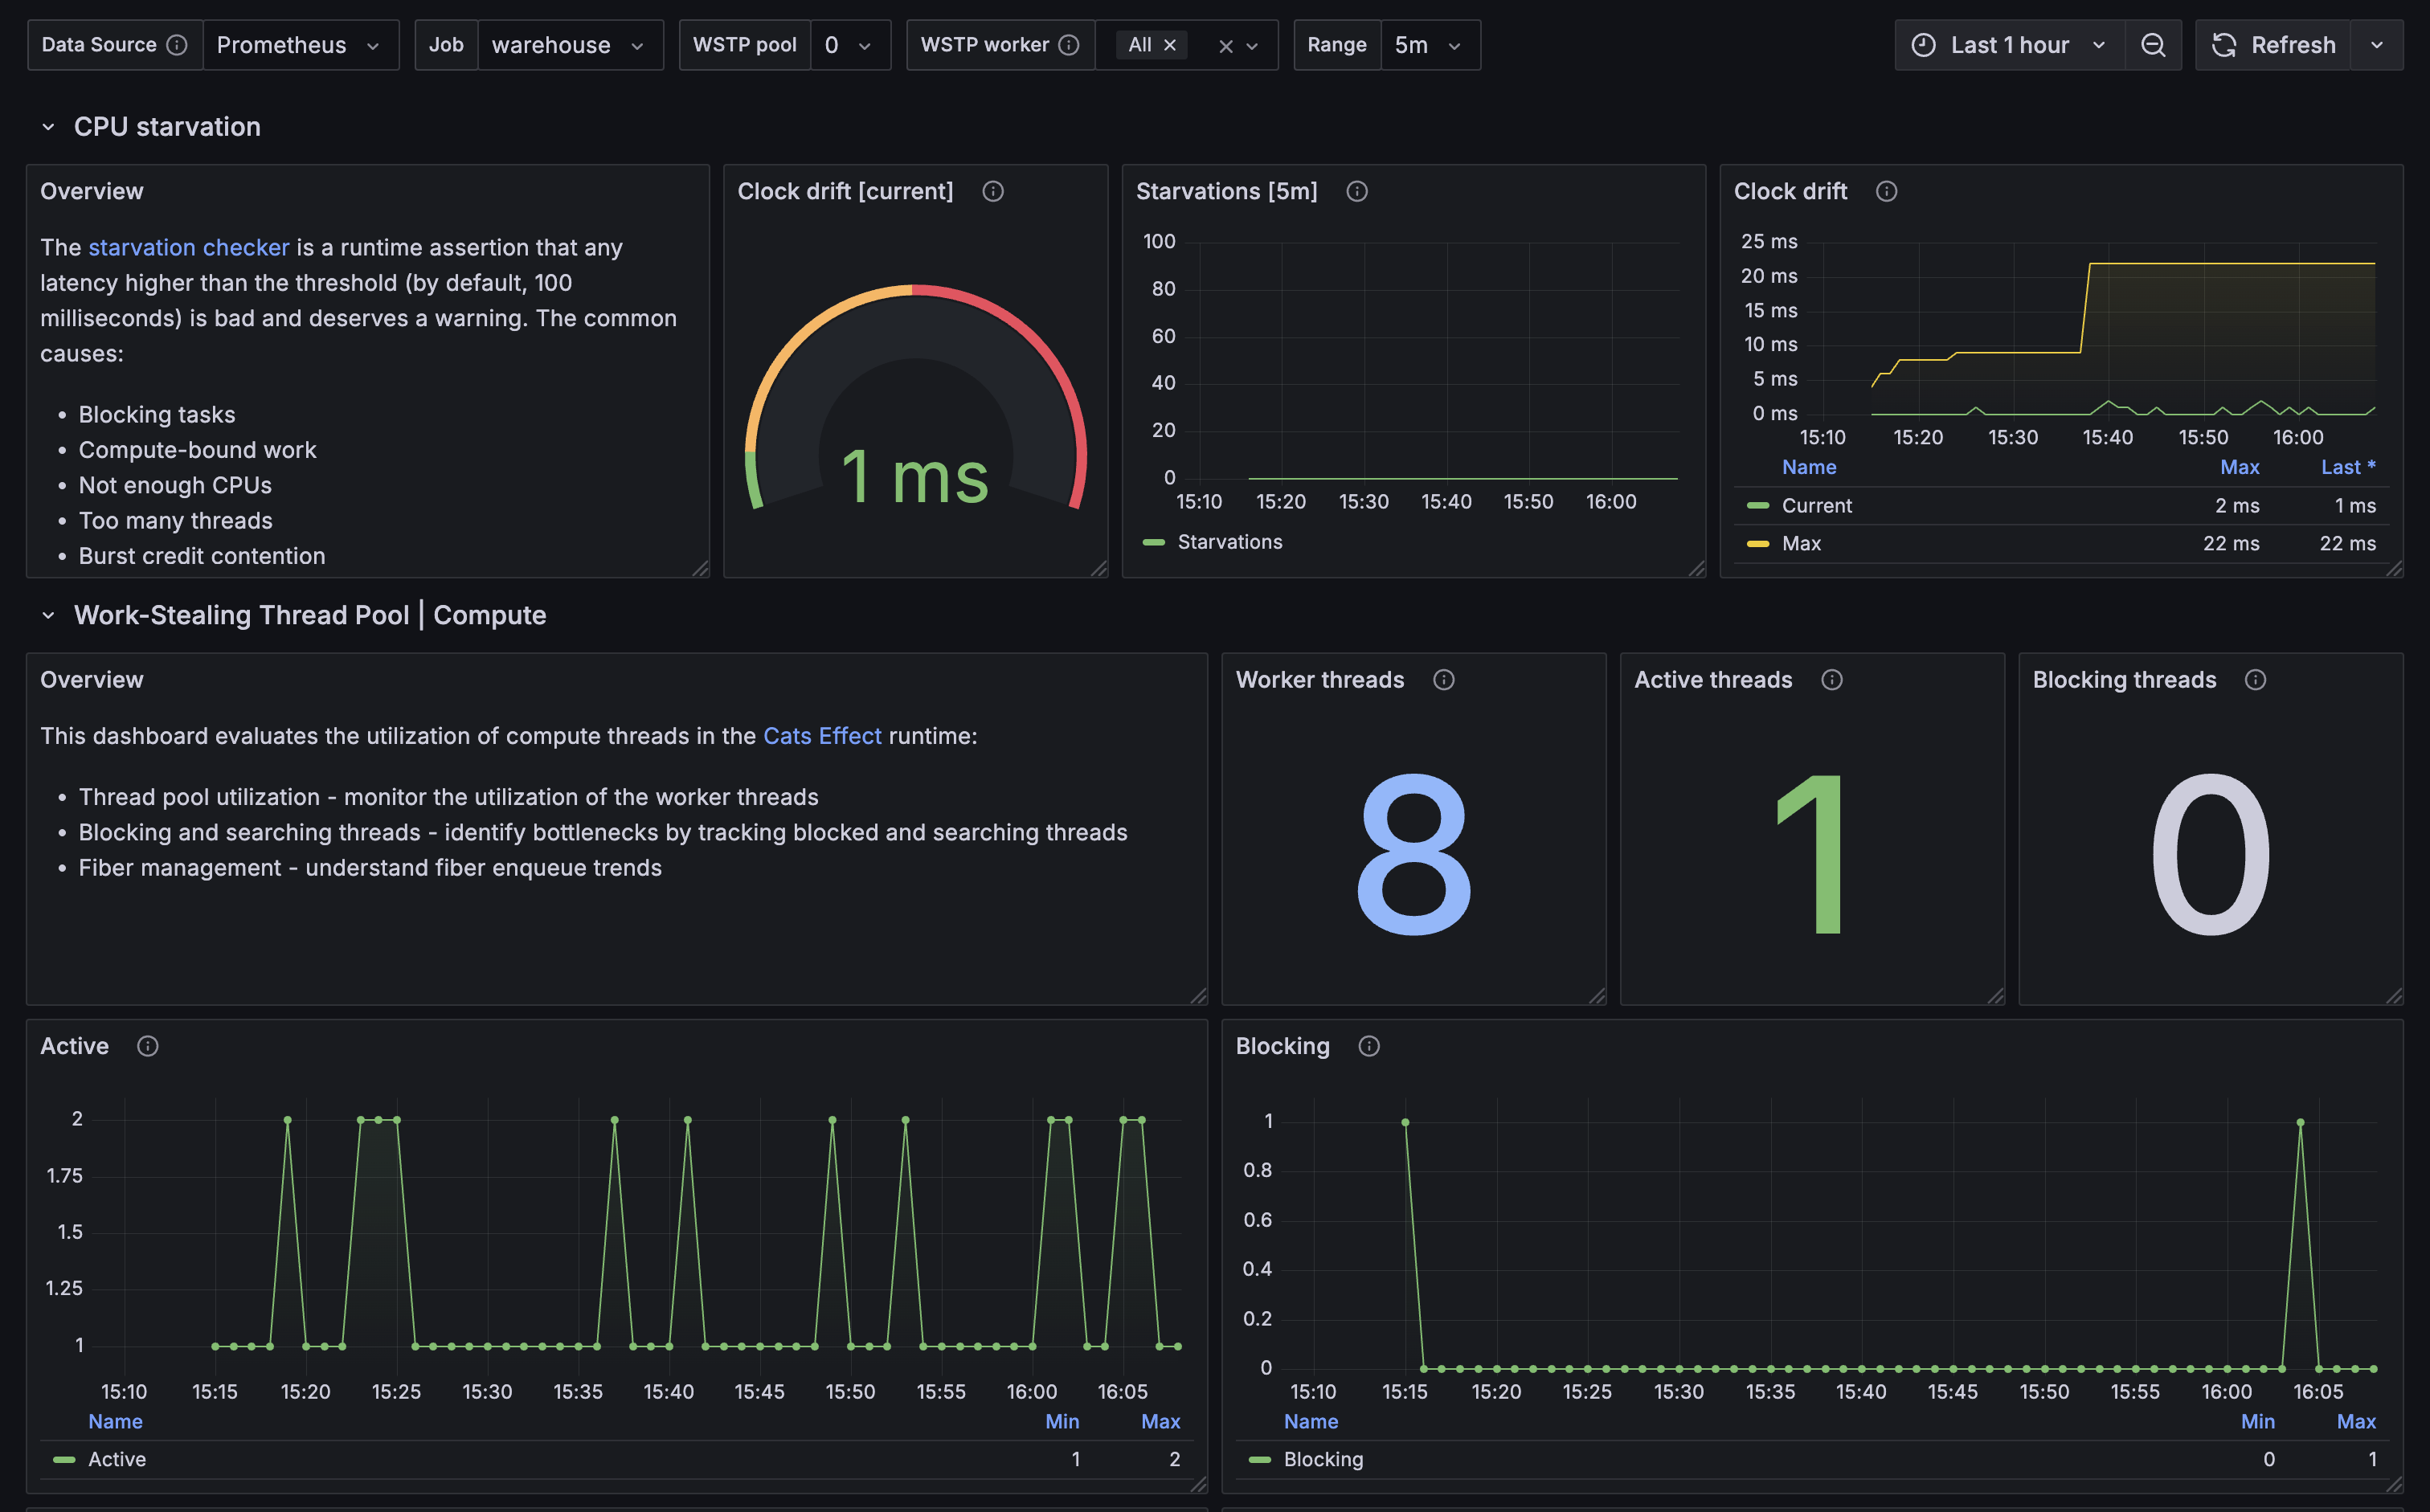
Task: Click the zoom out time range icon
Action: [x=2152, y=45]
